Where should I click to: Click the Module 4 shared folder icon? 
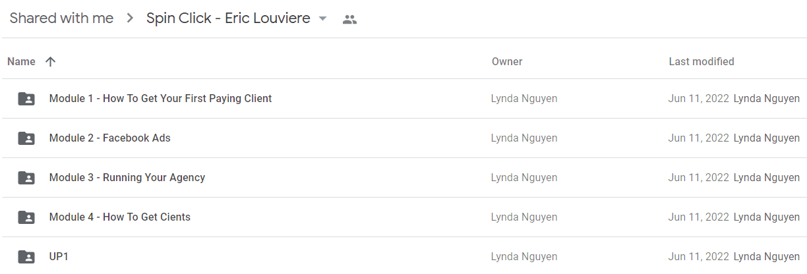tap(26, 217)
